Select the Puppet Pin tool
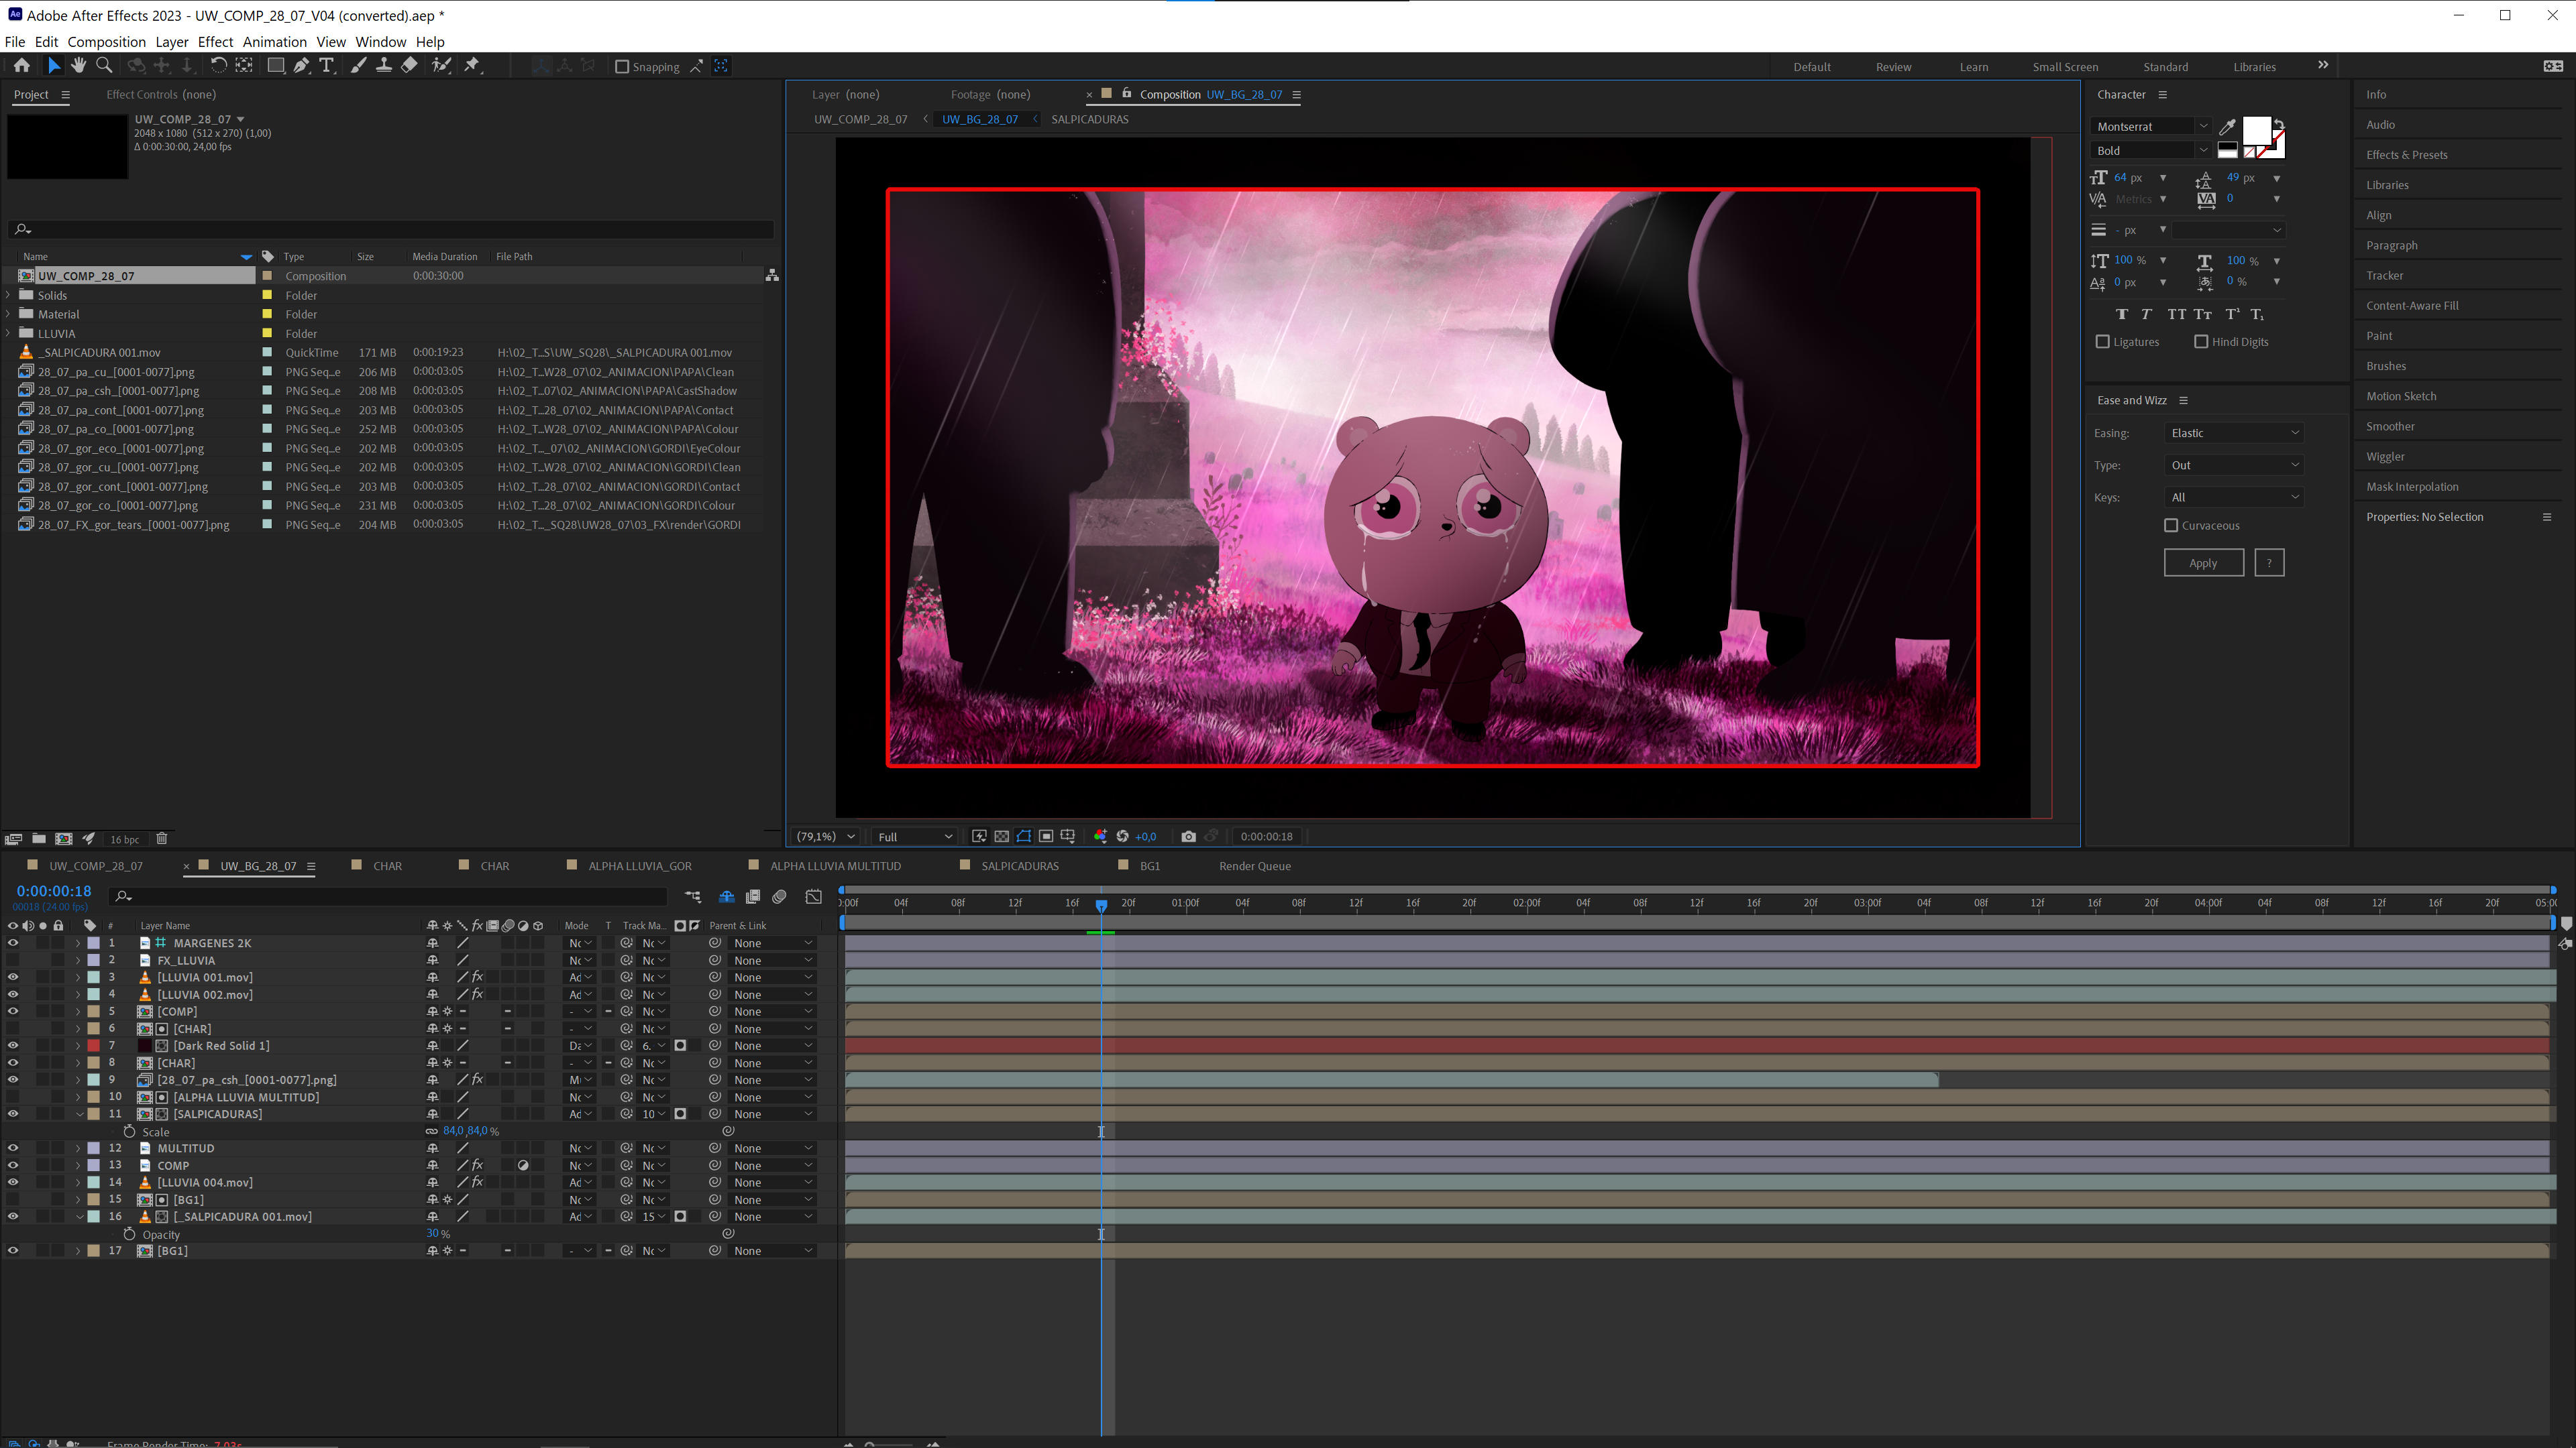This screenshot has width=2576, height=1448. pos(473,66)
